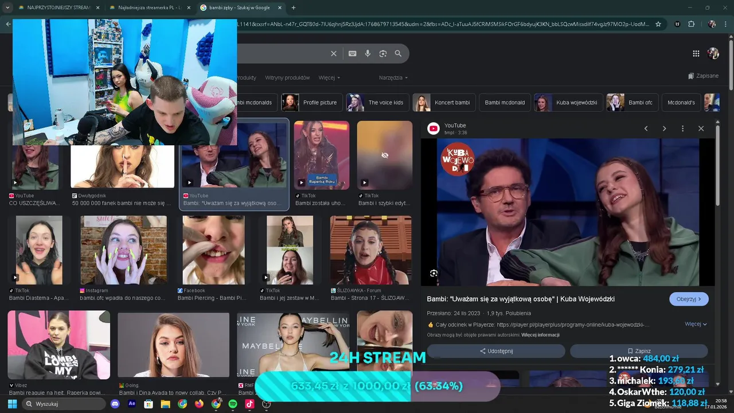Select the McDonald's chip
Image resolution: width=734 pixels, height=413 pixels.
click(x=681, y=103)
